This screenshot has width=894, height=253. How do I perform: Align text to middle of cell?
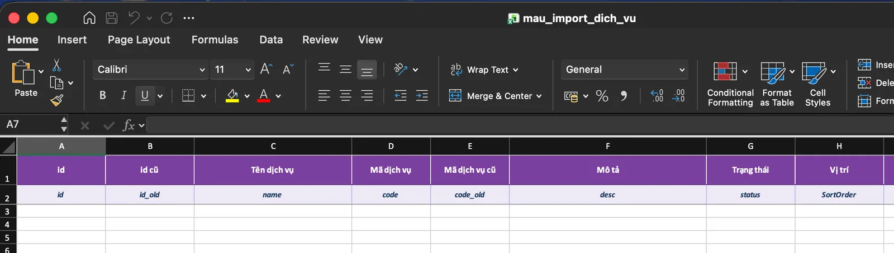click(346, 69)
